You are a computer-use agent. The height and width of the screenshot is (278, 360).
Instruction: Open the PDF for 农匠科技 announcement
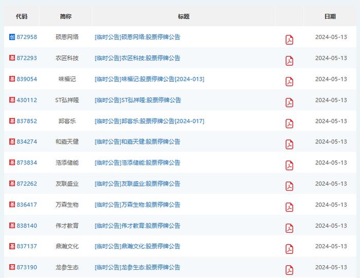point(289,61)
